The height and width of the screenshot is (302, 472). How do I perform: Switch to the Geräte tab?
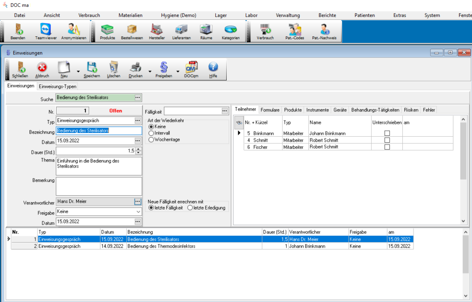coord(340,110)
